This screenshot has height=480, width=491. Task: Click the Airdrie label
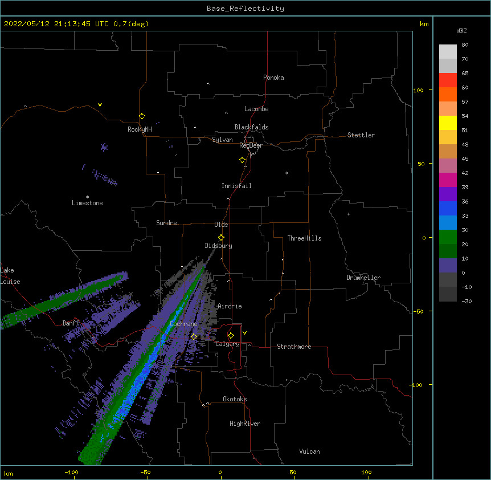[x=230, y=306]
